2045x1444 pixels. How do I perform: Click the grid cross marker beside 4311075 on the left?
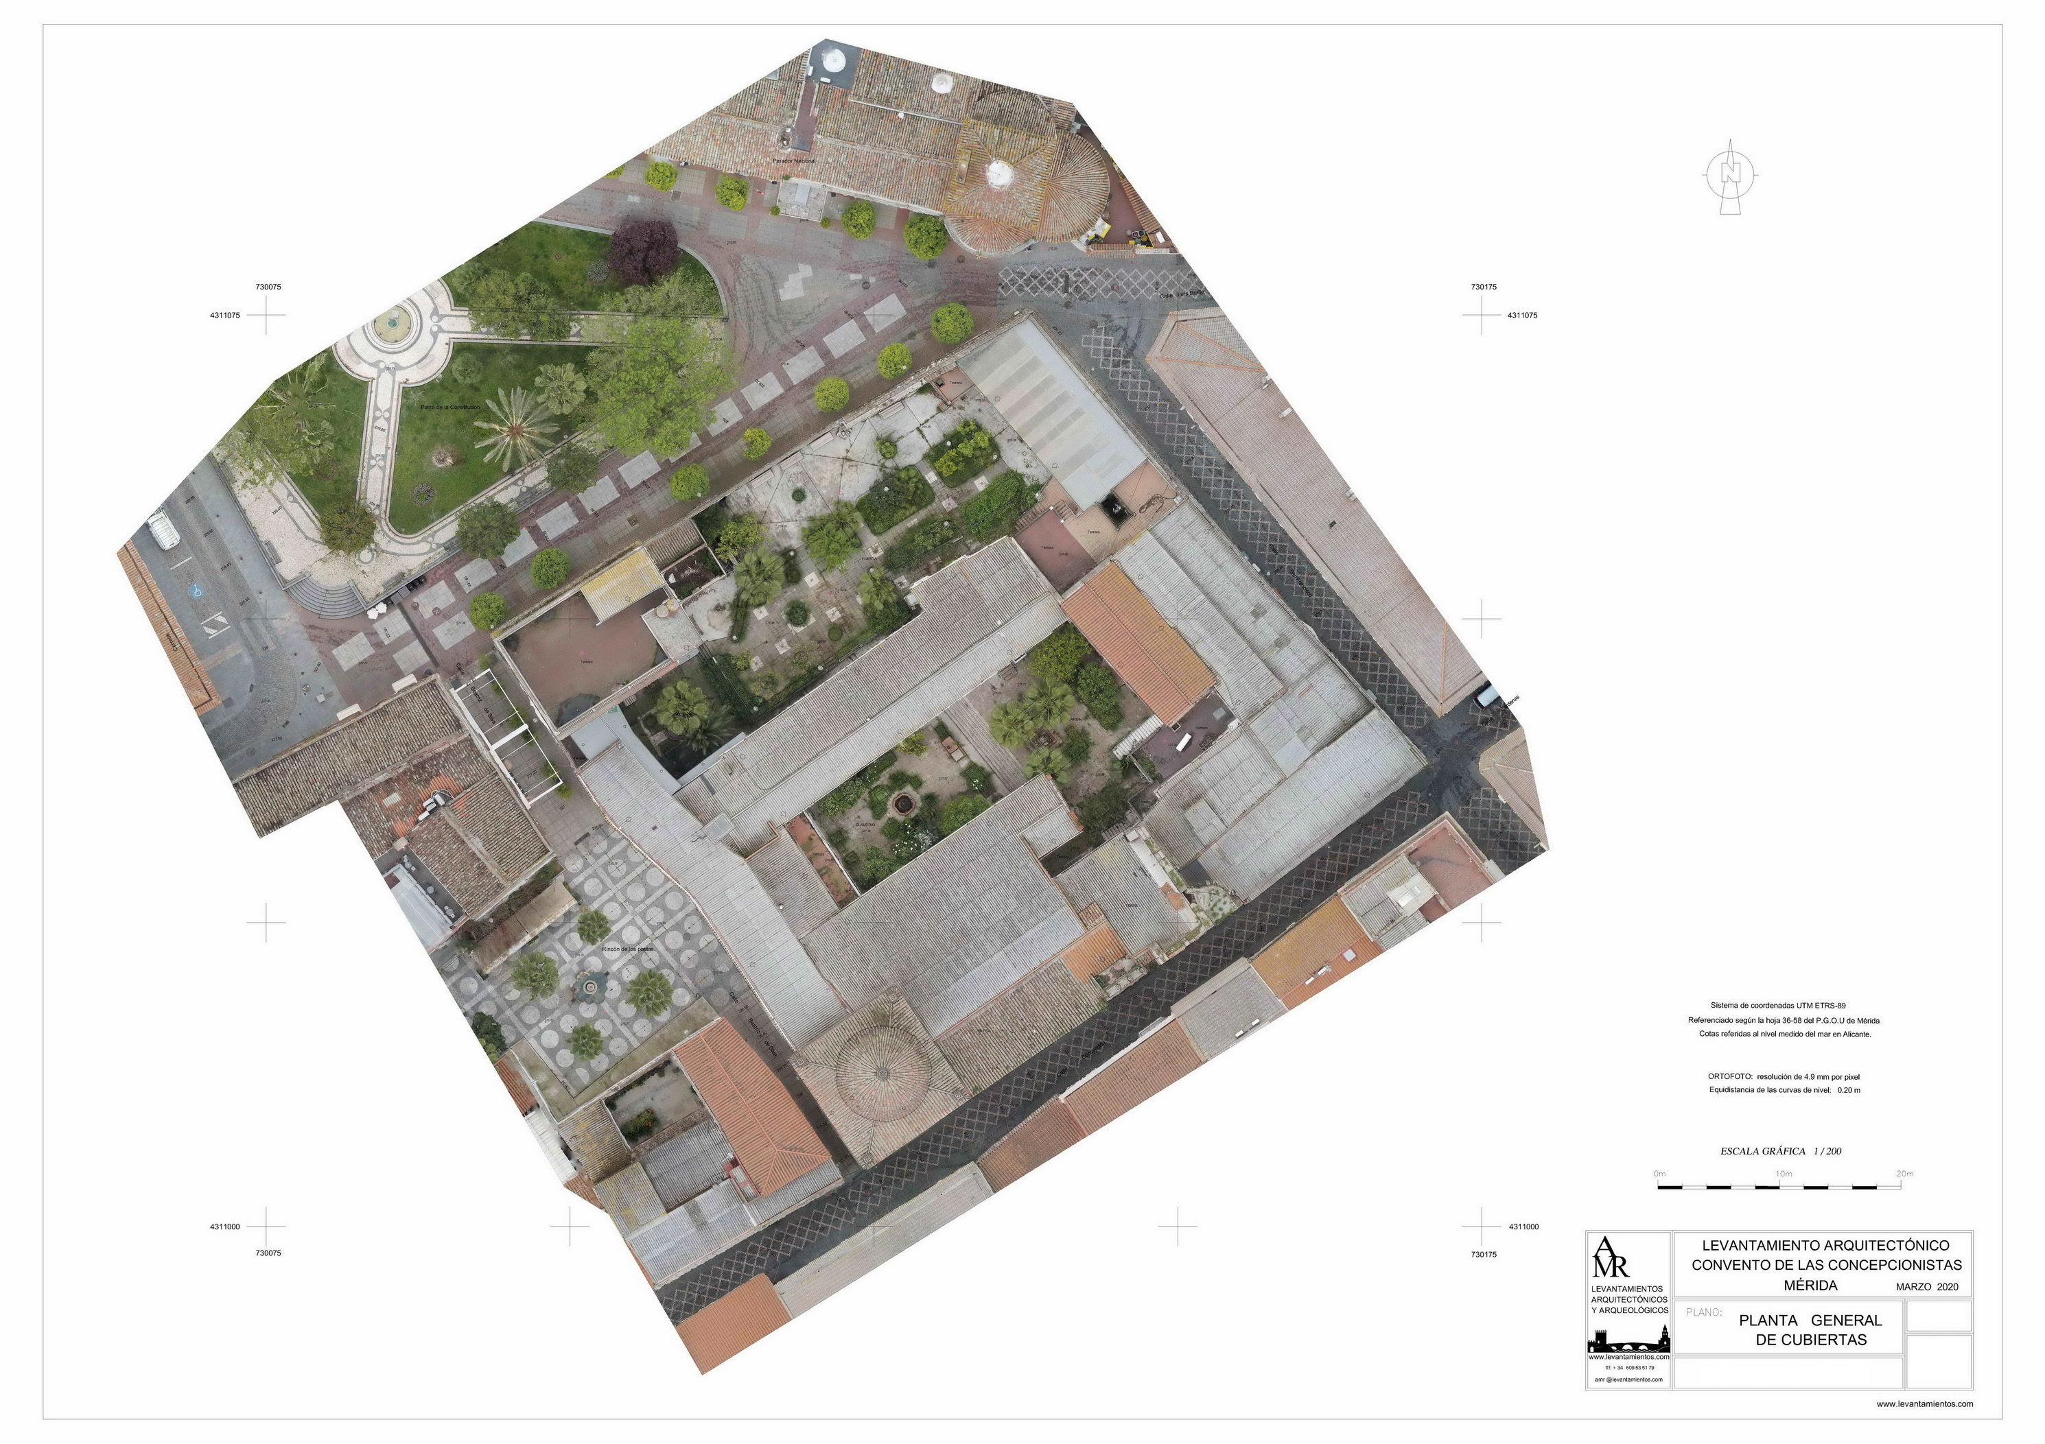266,315
